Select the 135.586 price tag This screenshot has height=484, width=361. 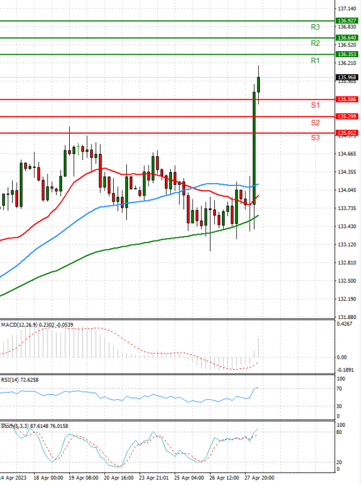click(347, 99)
